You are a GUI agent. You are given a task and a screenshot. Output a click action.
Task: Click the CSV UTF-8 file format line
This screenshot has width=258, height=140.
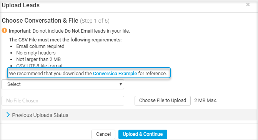40,66
